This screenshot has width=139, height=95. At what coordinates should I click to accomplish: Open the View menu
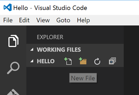[43, 20]
